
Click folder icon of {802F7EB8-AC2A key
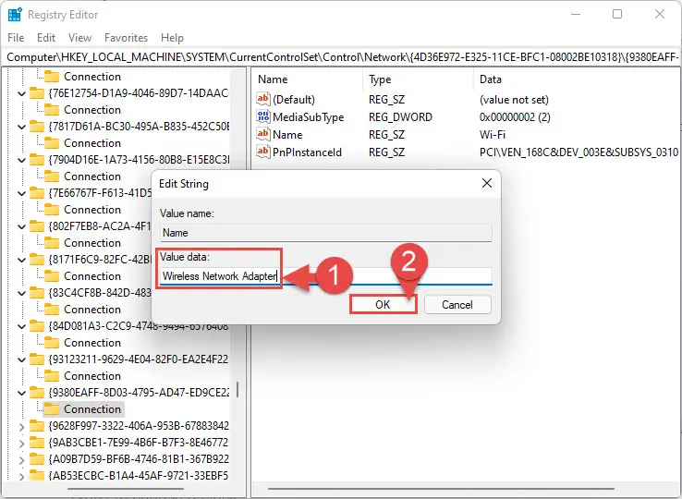[37, 226]
